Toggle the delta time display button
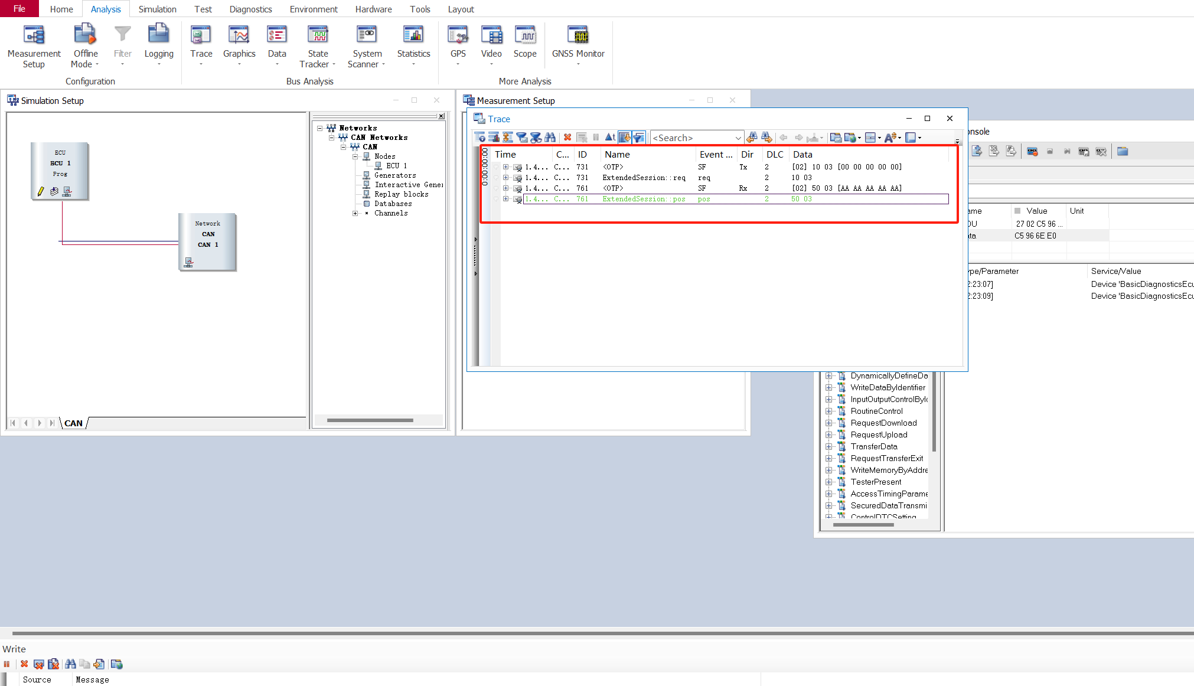This screenshot has height=686, width=1194. point(610,138)
